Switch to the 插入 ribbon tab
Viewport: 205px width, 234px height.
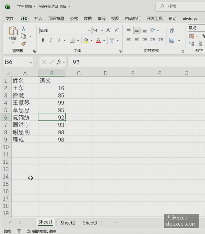[38, 19]
